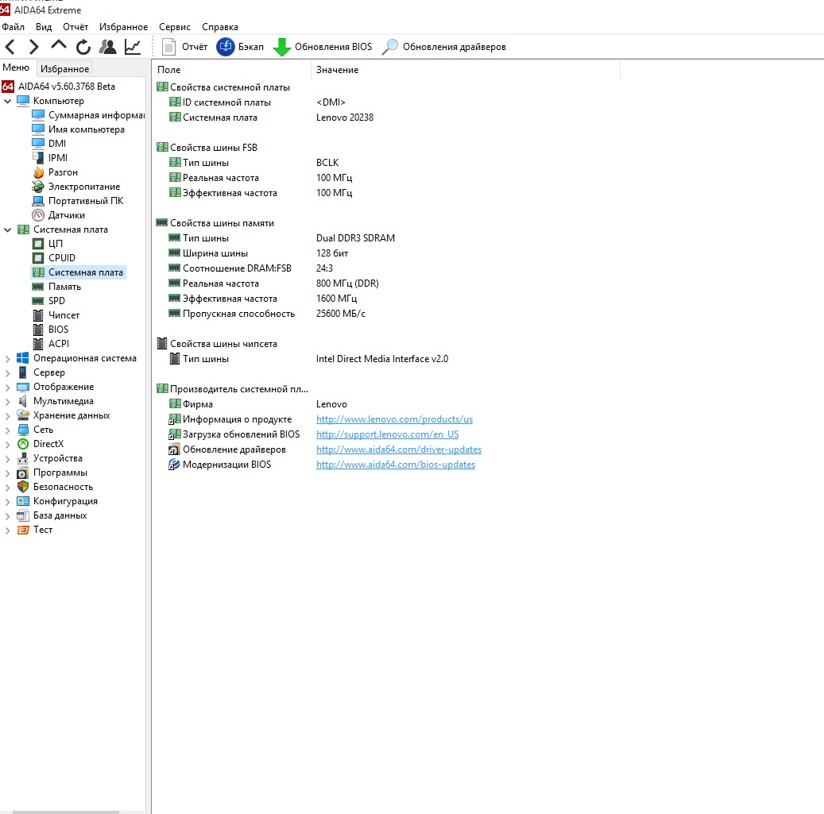The width and height of the screenshot is (824, 814).
Task: Open the Вид menu
Action: (x=44, y=27)
